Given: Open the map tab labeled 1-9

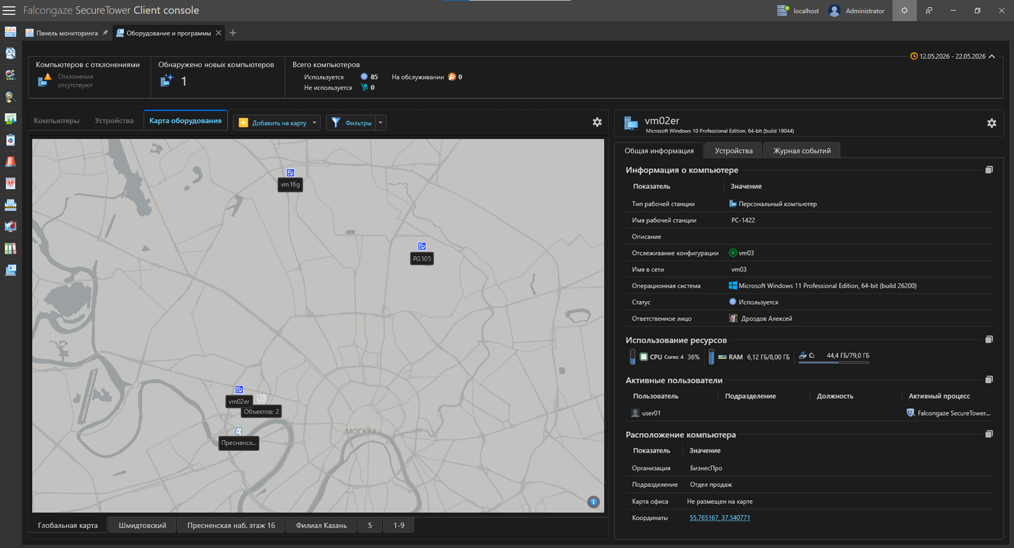Looking at the screenshot, I should coord(399,525).
